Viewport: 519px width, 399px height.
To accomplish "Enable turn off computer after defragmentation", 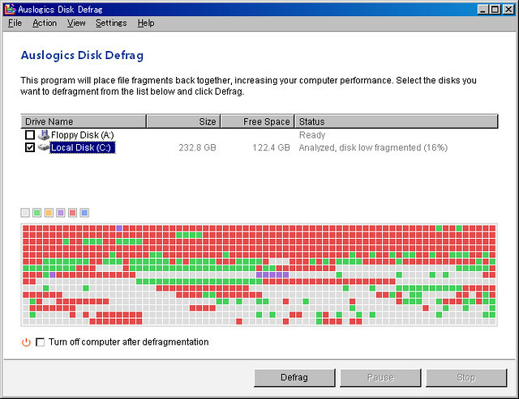I will [x=41, y=342].
